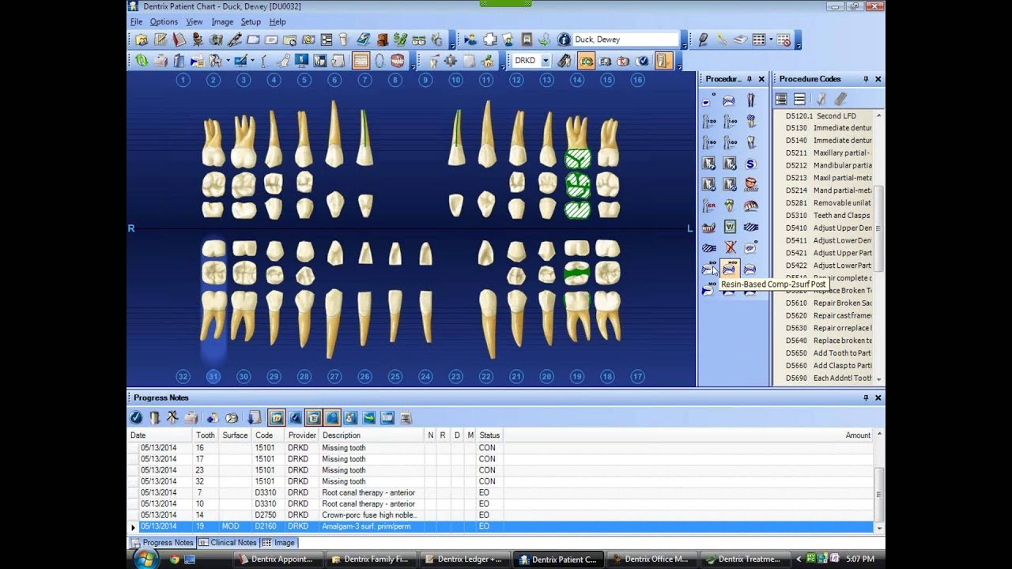Select tooth number 3 at top
This screenshot has width=1012, height=569.
pos(244,80)
